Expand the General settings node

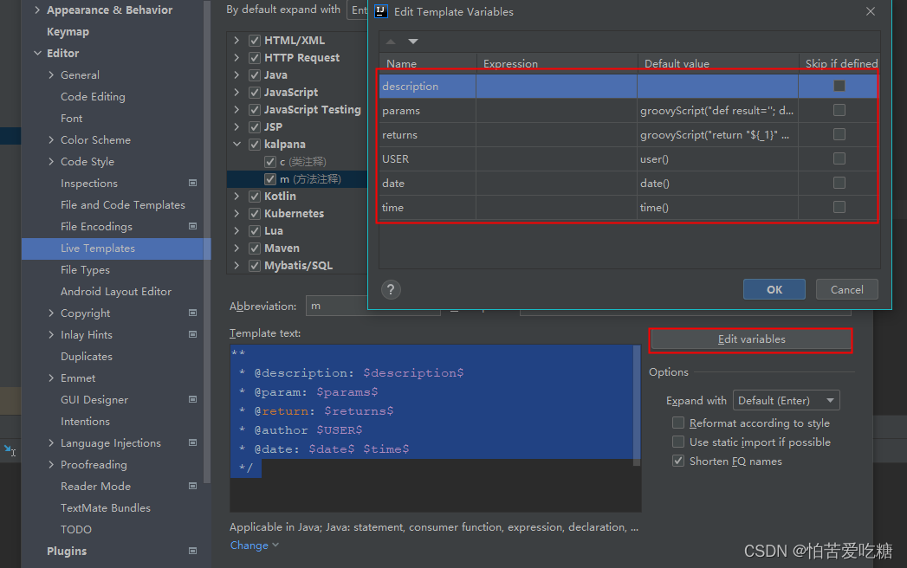[x=51, y=74]
